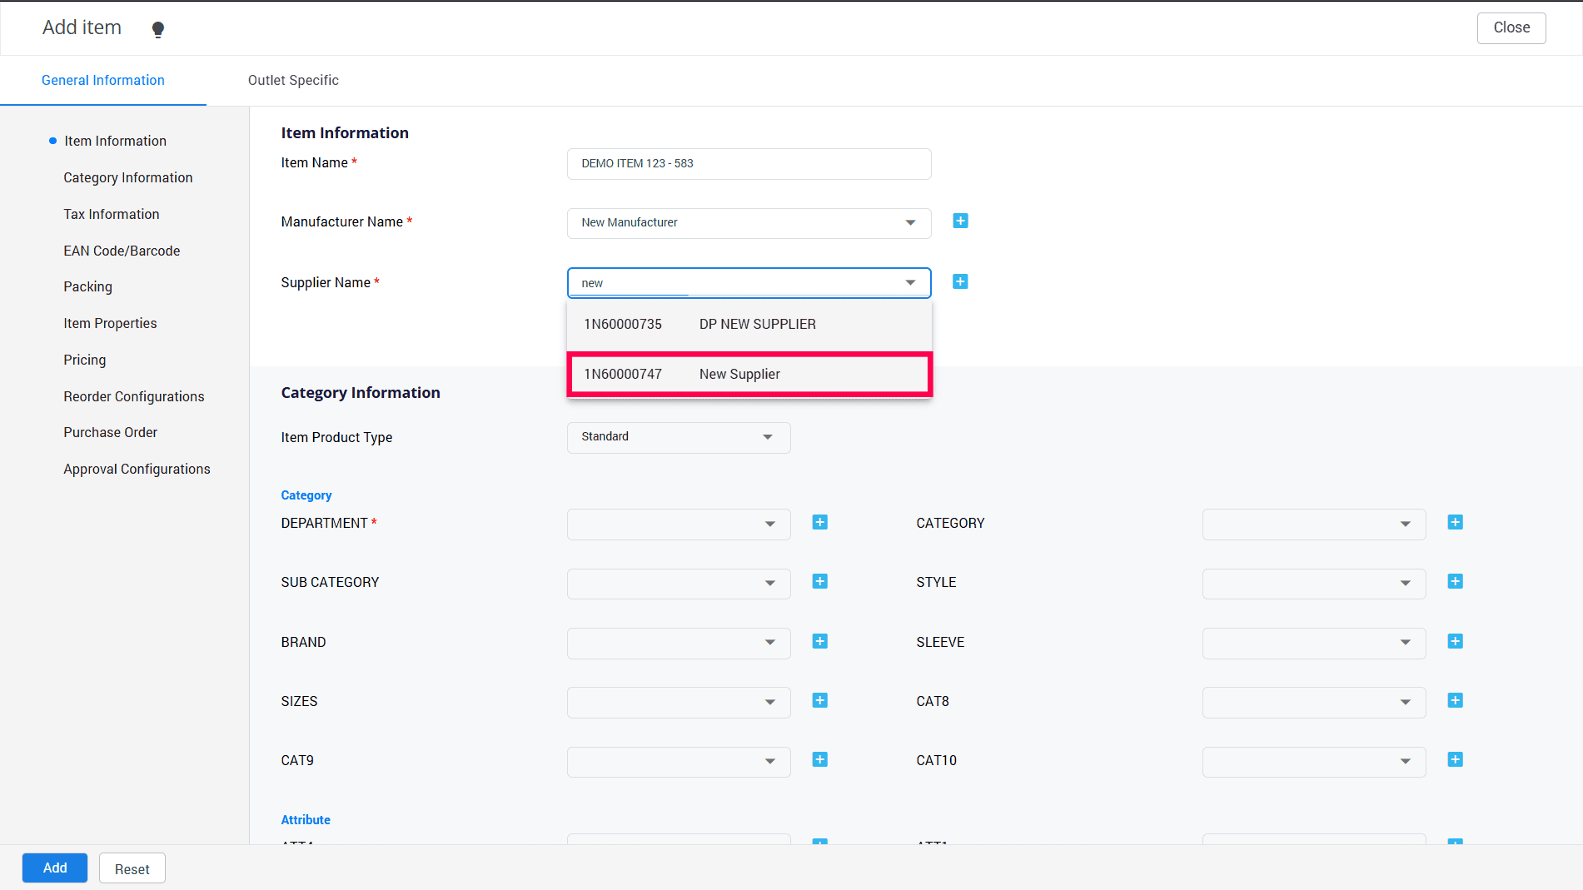Click plus icon next to STYLE dropdown
1583x890 pixels.
1455,582
